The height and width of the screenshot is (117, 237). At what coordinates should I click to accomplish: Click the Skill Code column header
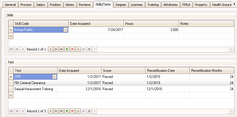[x=41, y=24]
